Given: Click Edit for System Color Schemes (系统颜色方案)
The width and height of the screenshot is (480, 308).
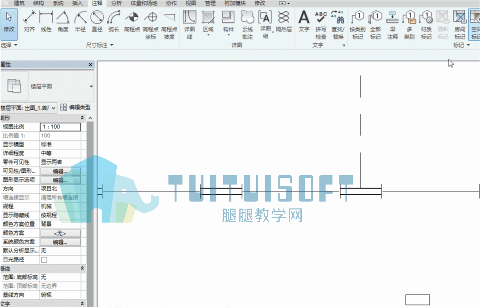Looking at the screenshot, I should pyautogui.click(x=61, y=242).
